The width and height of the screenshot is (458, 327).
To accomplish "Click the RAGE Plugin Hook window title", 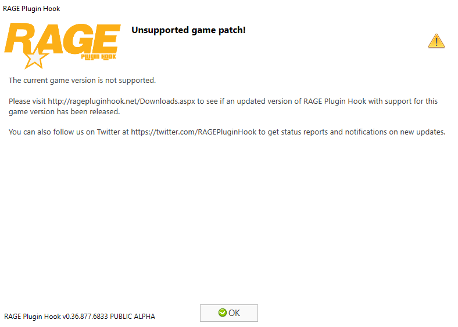I will tap(31, 9).
